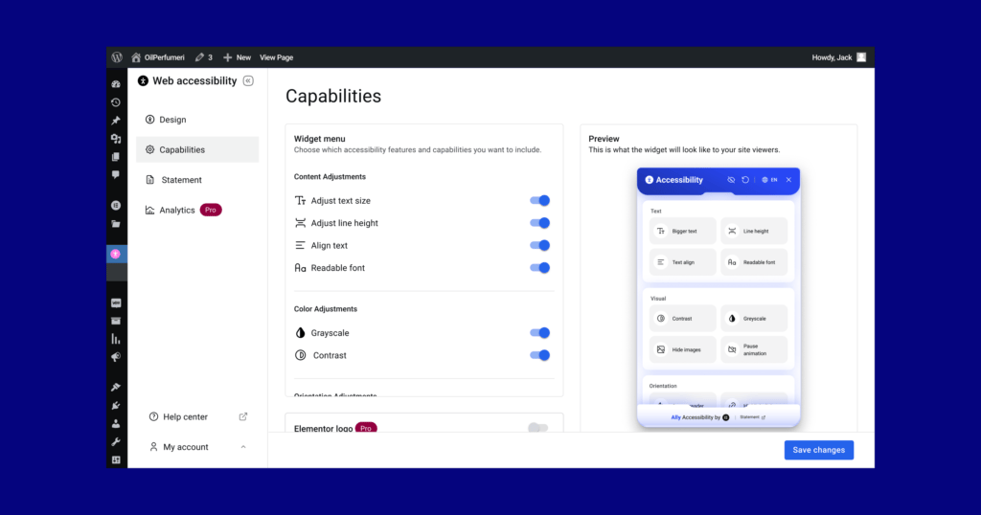981x515 pixels.
Task: Open the pink accessibility plugin icon
Action: pyautogui.click(x=116, y=254)
